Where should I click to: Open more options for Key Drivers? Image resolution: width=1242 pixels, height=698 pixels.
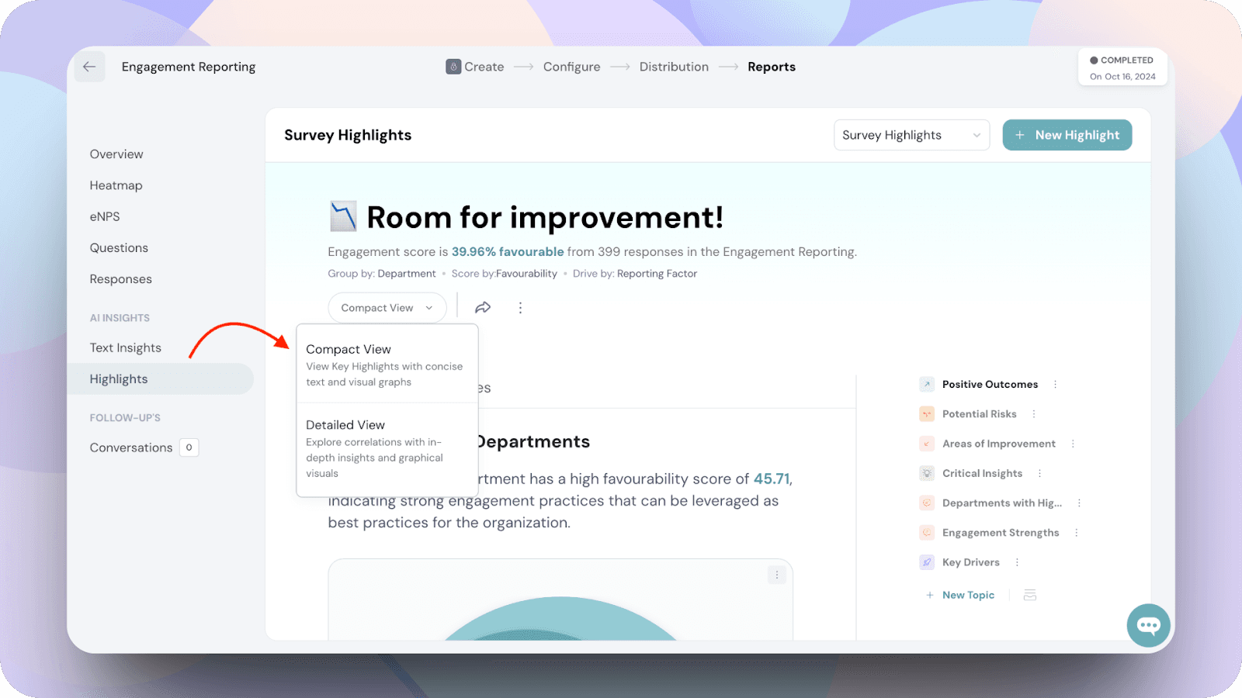coord(1017,562)
